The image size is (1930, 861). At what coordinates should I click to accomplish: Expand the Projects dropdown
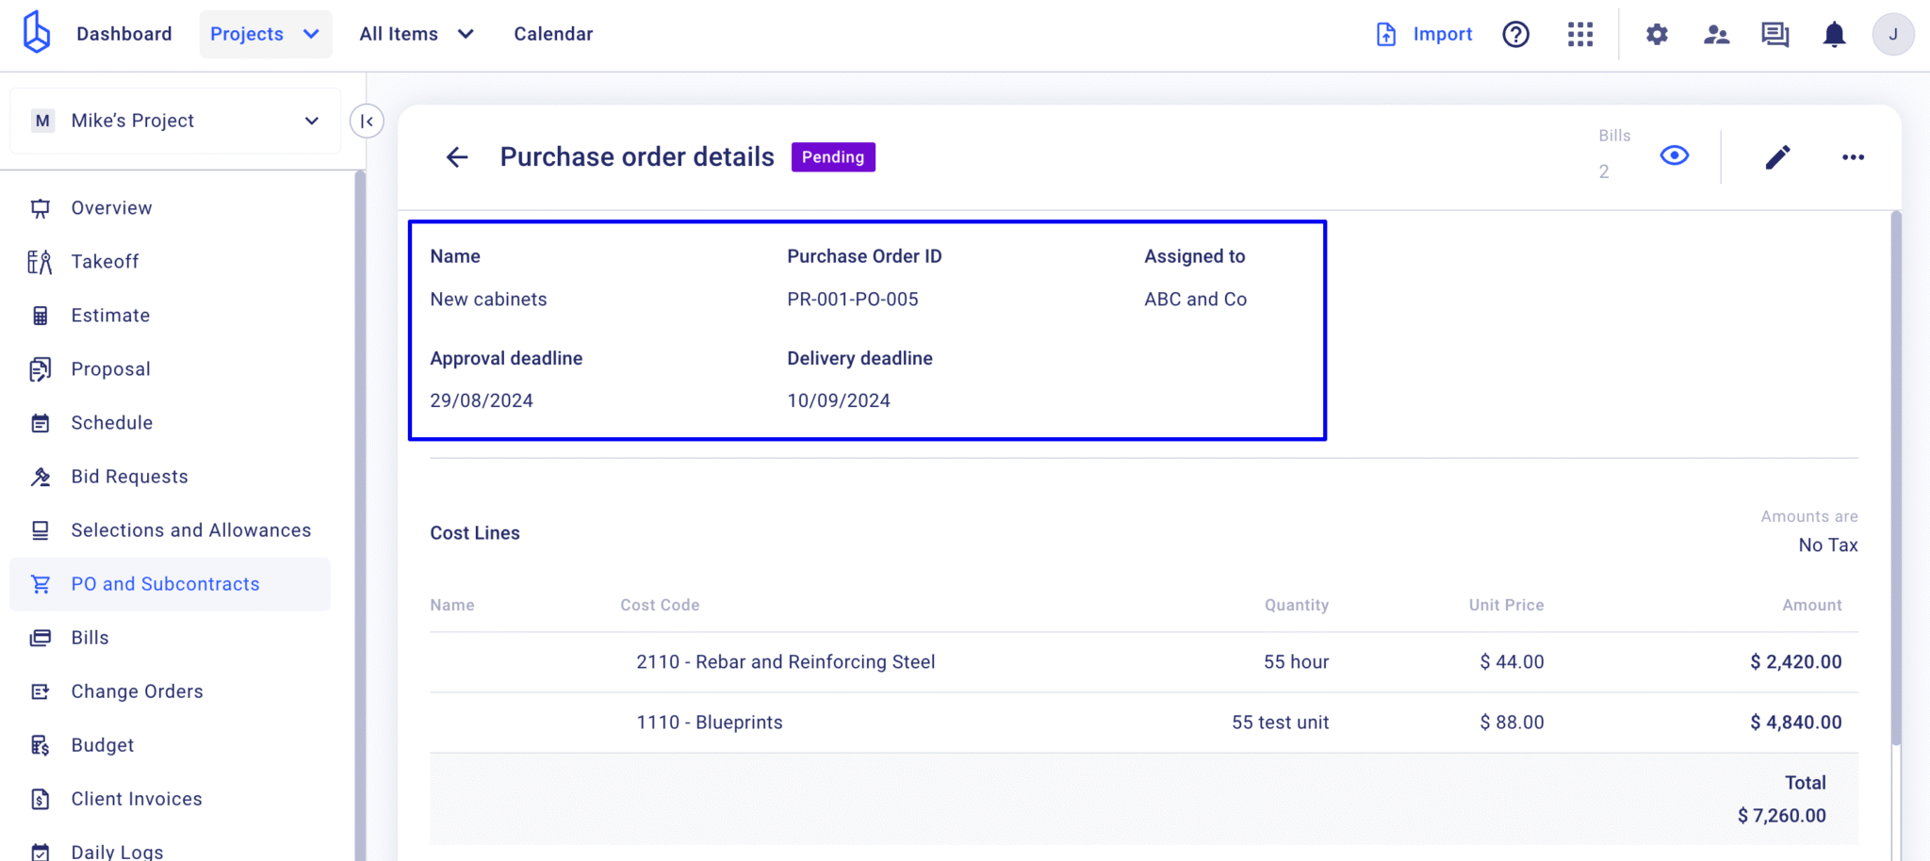coord(266,34)
